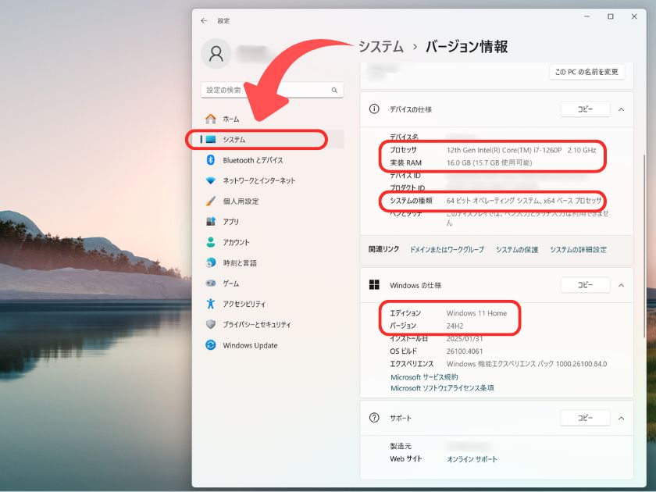
Task: Click the install date value 2025/01/31
Action: 465,339
